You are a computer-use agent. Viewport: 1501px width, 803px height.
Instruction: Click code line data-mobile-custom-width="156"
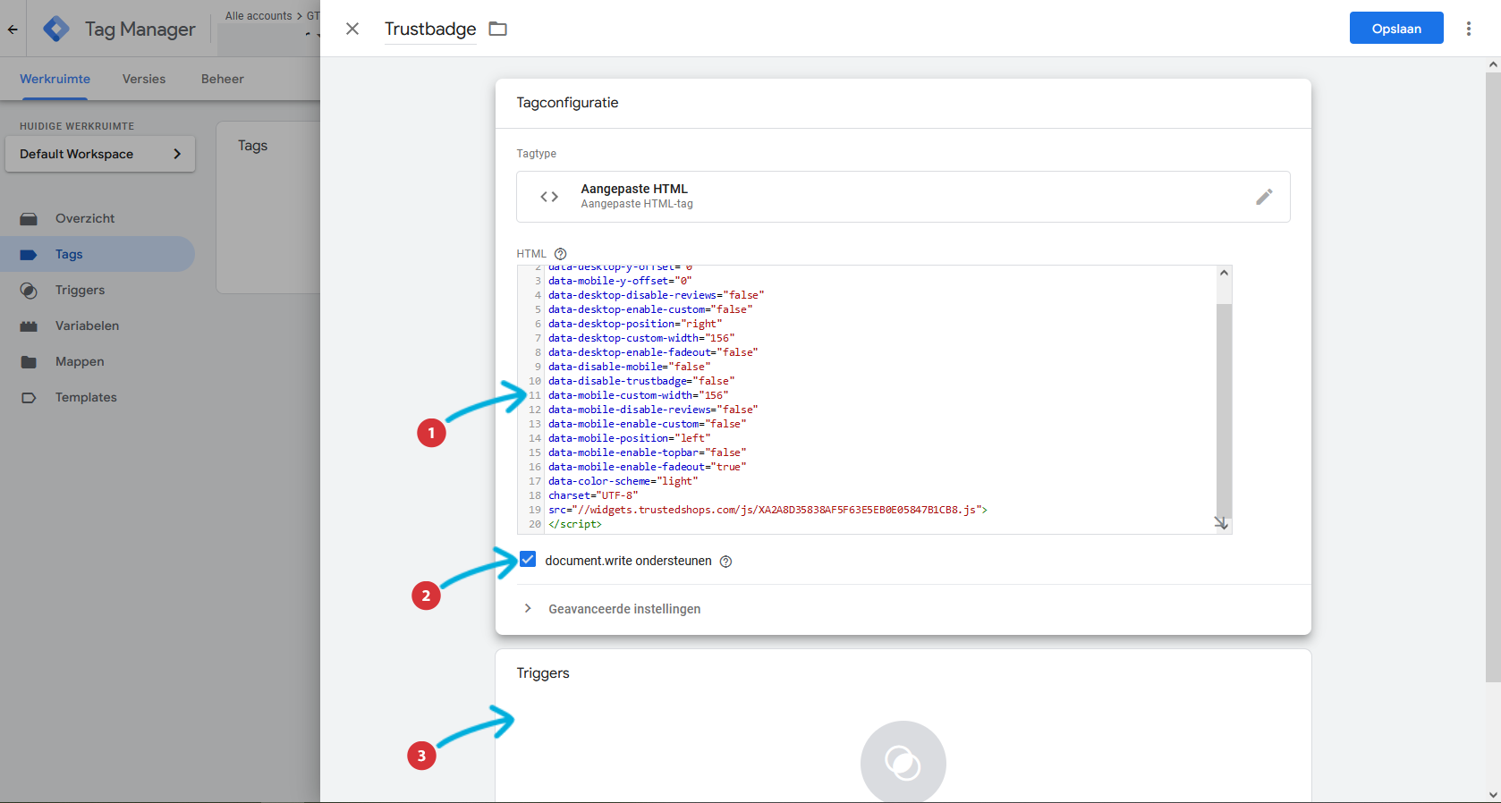[639, 395]
